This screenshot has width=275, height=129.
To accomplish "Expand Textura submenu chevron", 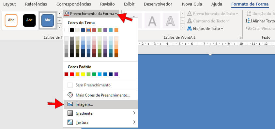I will 134,122.
